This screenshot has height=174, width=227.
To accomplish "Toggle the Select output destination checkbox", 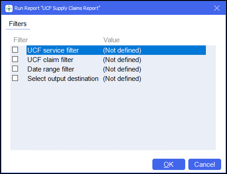I will [15, 78].
